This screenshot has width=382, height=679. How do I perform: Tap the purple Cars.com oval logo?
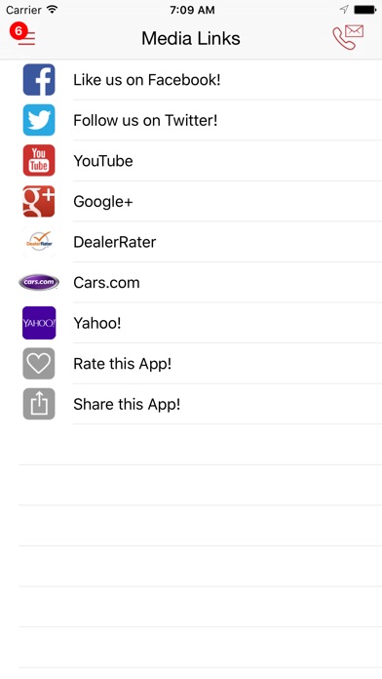[39, 282]
